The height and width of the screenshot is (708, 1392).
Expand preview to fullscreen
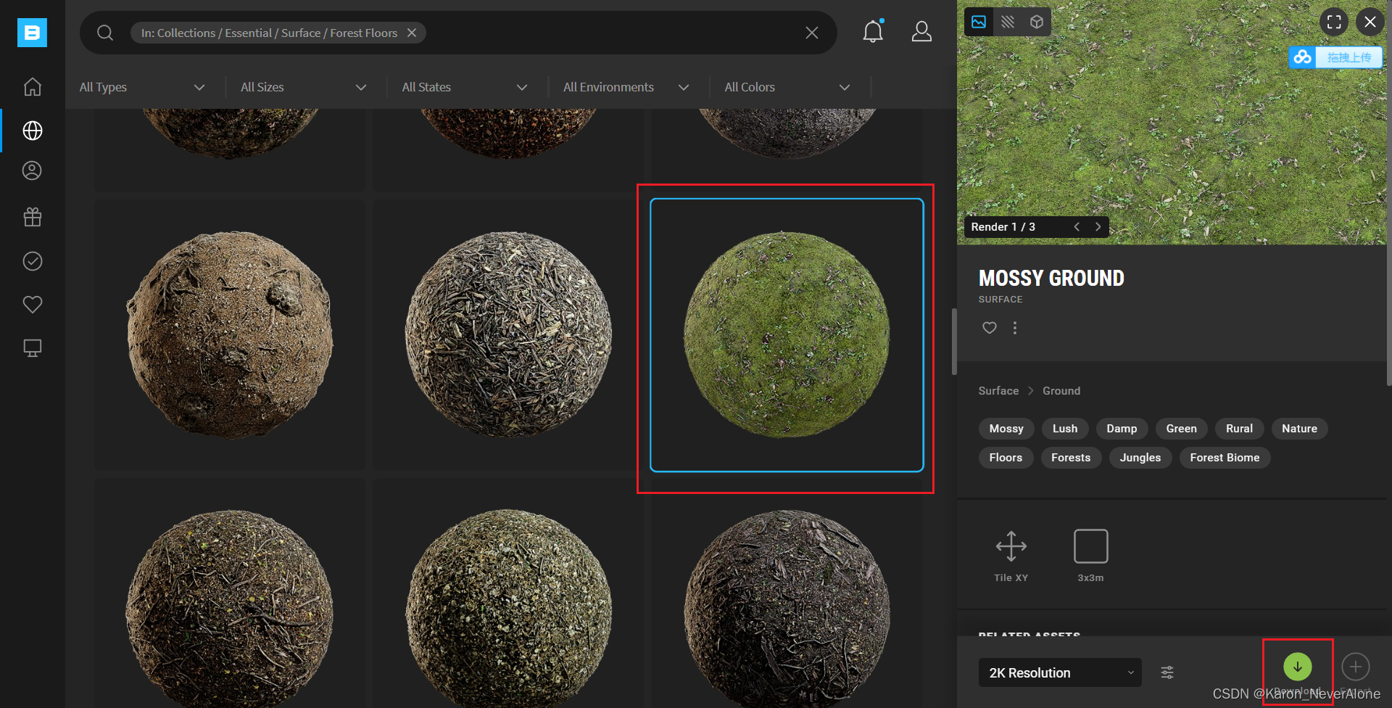pos(1333,22)
